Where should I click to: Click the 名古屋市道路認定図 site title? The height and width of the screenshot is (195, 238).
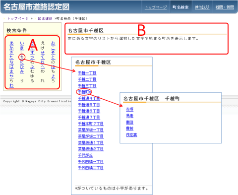point(36,7)
